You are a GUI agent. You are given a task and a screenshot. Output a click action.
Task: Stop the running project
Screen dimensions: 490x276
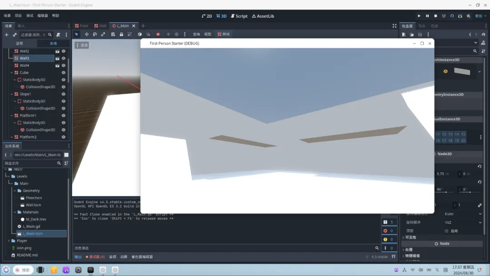[x=436, y=16]
